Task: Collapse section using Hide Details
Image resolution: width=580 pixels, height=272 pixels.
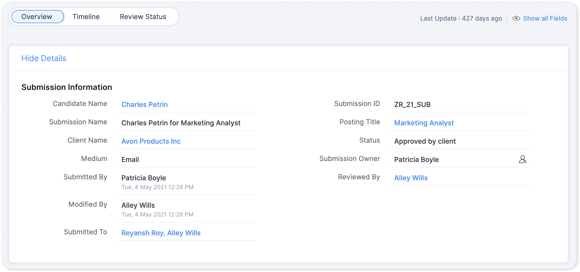Action: (44, 58)
